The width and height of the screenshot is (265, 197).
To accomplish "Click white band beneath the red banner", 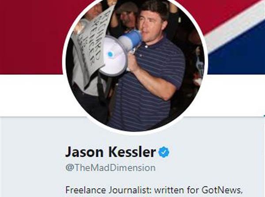I will tap(32, 95).
